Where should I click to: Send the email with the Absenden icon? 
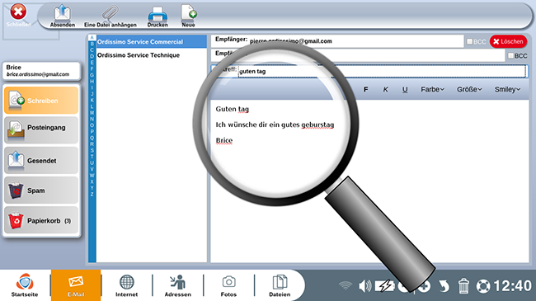62,16
